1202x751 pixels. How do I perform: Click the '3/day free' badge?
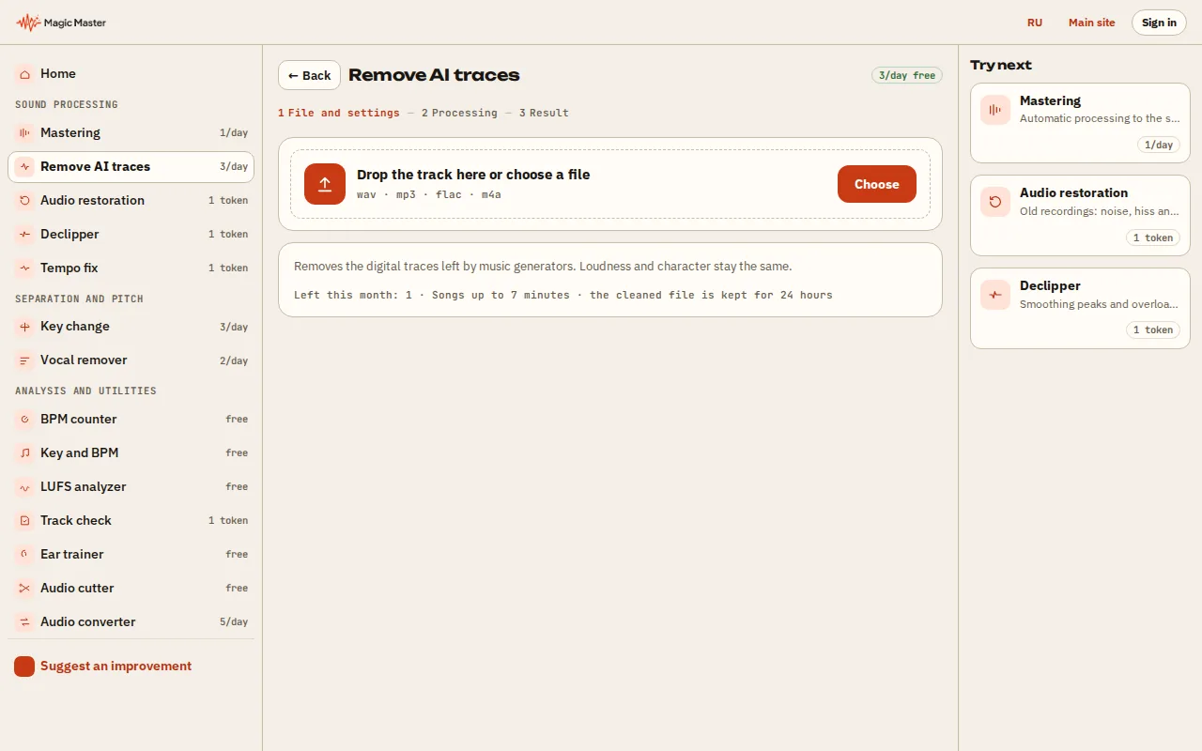tap(907, 75)
